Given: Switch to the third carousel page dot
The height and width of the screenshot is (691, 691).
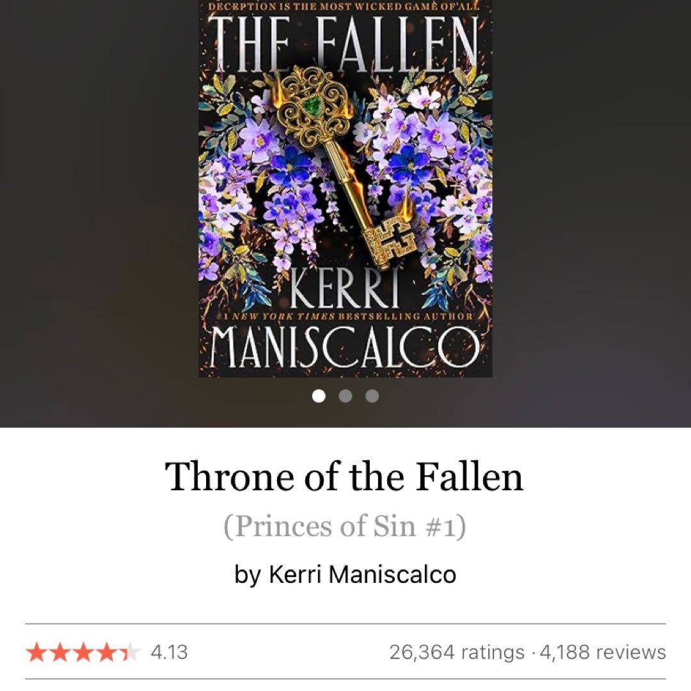Looking at the screenshot, I should pyautogui.click(x=372, y=396).
